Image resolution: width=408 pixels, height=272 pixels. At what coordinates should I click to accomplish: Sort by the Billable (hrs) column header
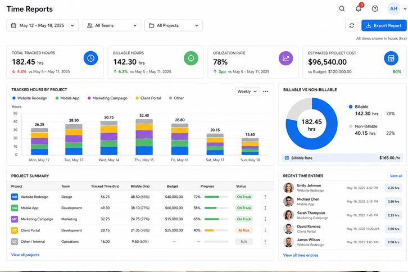tap(140, 187)
